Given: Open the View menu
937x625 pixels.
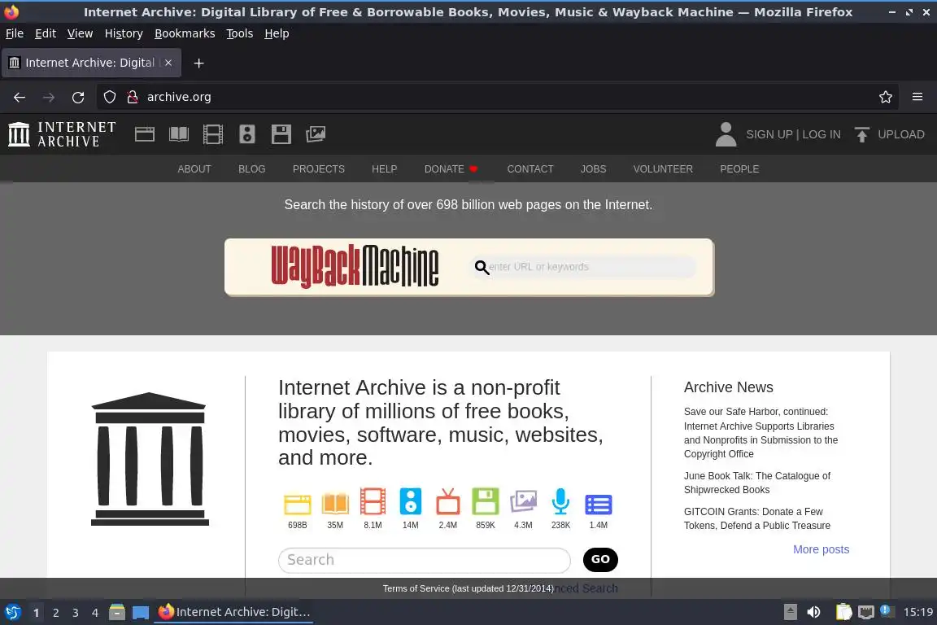Looking at the screenshot, I should tap(80, 33).
